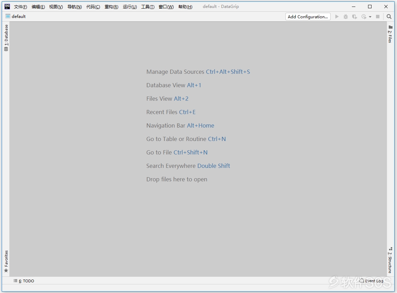Click the default project in the navigation bar
Screen dimensions: 397x293
tap(16, 17)
